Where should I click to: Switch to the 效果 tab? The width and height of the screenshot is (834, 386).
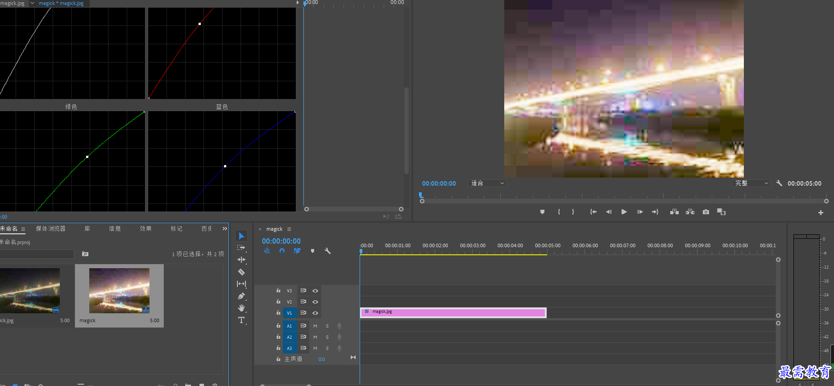coord(145,228)
